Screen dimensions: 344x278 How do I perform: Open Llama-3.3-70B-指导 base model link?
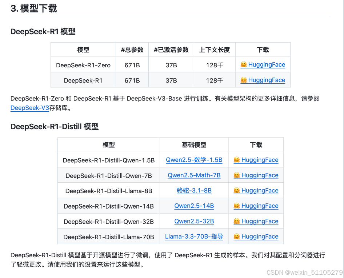coord(194,237)
